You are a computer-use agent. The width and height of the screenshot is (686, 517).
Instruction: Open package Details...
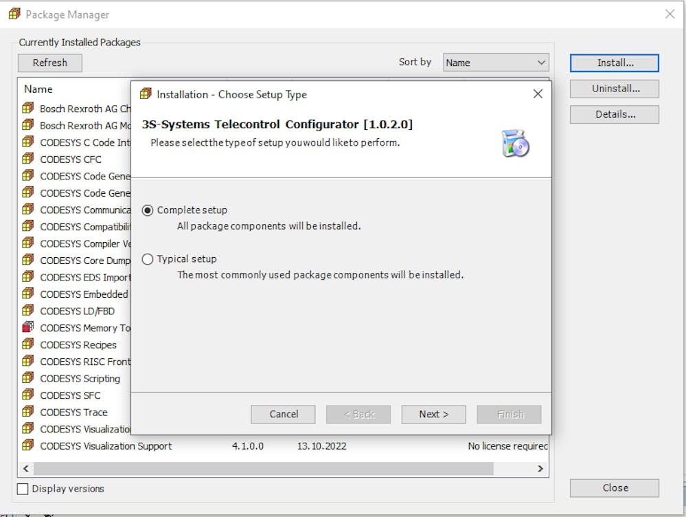(615, 114)
